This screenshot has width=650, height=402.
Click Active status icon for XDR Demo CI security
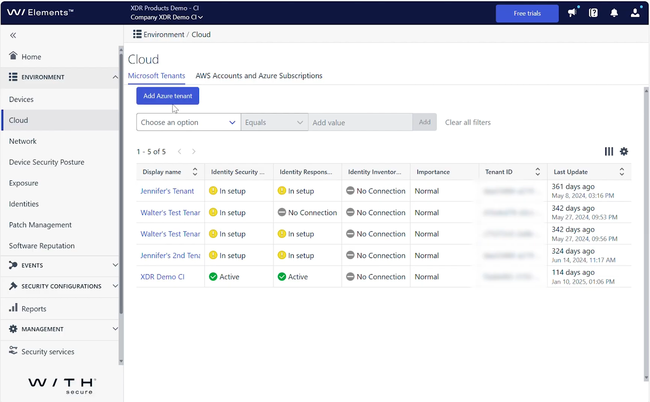(213, 277)
